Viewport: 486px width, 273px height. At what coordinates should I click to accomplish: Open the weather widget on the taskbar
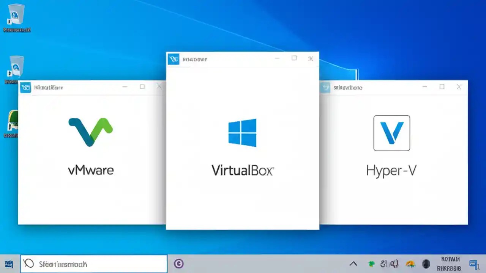click(410, 263)
